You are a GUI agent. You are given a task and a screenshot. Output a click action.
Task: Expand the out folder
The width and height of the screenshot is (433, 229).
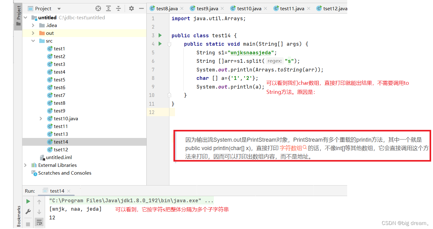tap(33, 33)
